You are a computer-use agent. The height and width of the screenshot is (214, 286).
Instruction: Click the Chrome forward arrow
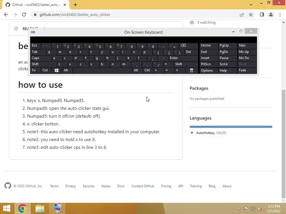pyautogui.click(x=15, y=14)
